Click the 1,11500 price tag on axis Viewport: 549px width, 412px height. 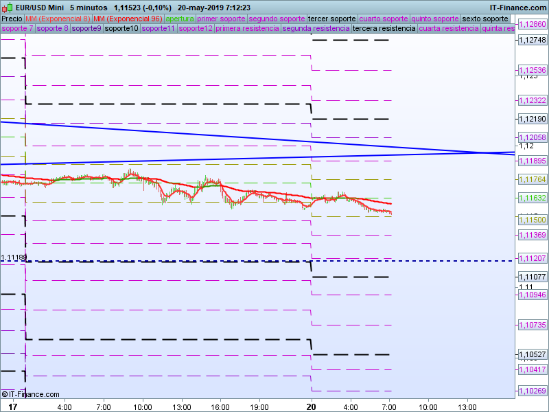click(533, 220)
